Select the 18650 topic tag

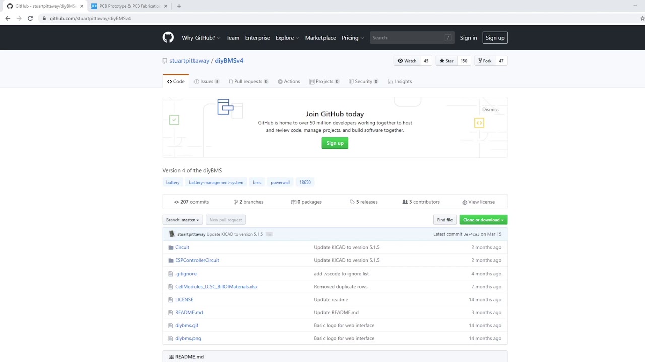[x=305, y=182]
